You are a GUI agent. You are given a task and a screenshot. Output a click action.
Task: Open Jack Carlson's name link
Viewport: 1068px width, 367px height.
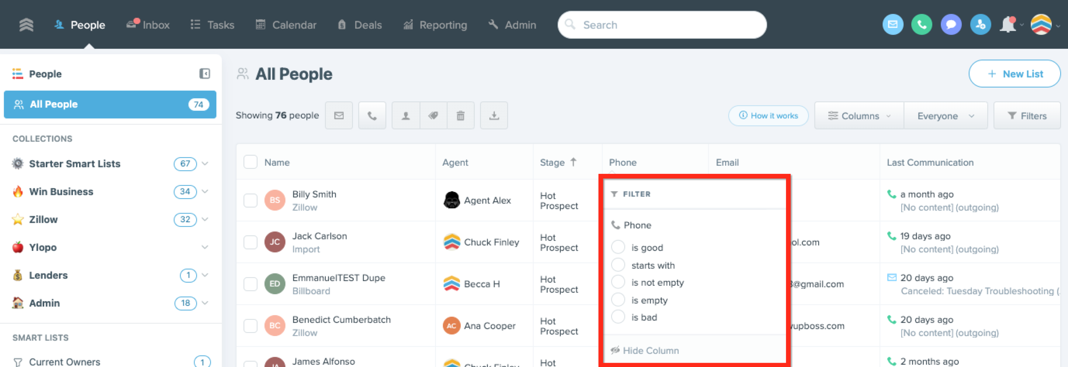320,236
